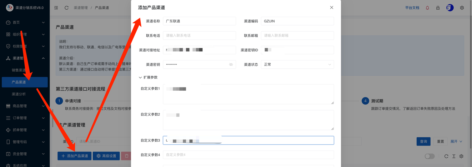The image size is (472, 167).
Task: Click the table refresh icon
Action: coord(446,156)
